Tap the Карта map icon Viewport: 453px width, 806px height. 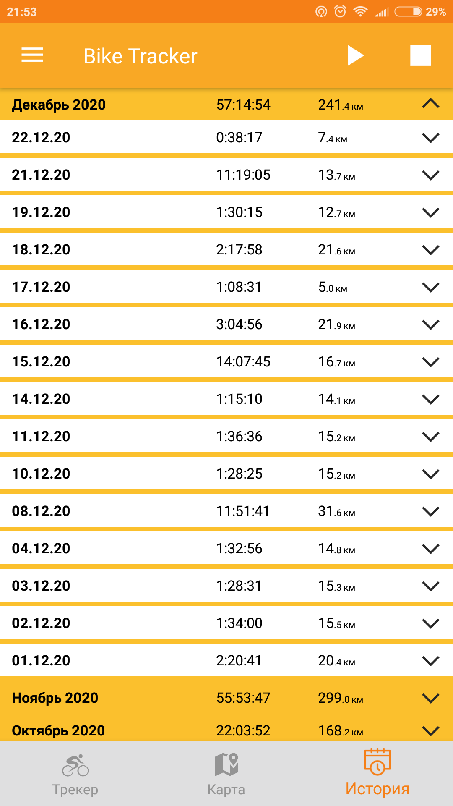(226, 764)
